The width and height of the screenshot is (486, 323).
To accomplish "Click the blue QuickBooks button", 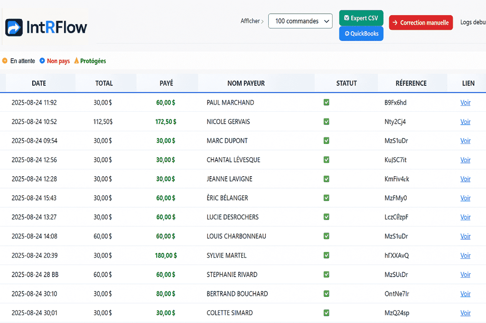I will 361,34.
